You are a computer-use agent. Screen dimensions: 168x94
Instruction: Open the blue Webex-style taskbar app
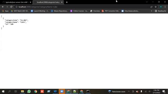coord(55,91)
